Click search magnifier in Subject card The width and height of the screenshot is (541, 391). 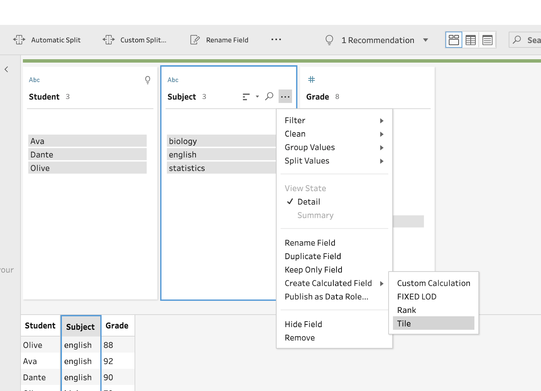[x=269, y=97]
